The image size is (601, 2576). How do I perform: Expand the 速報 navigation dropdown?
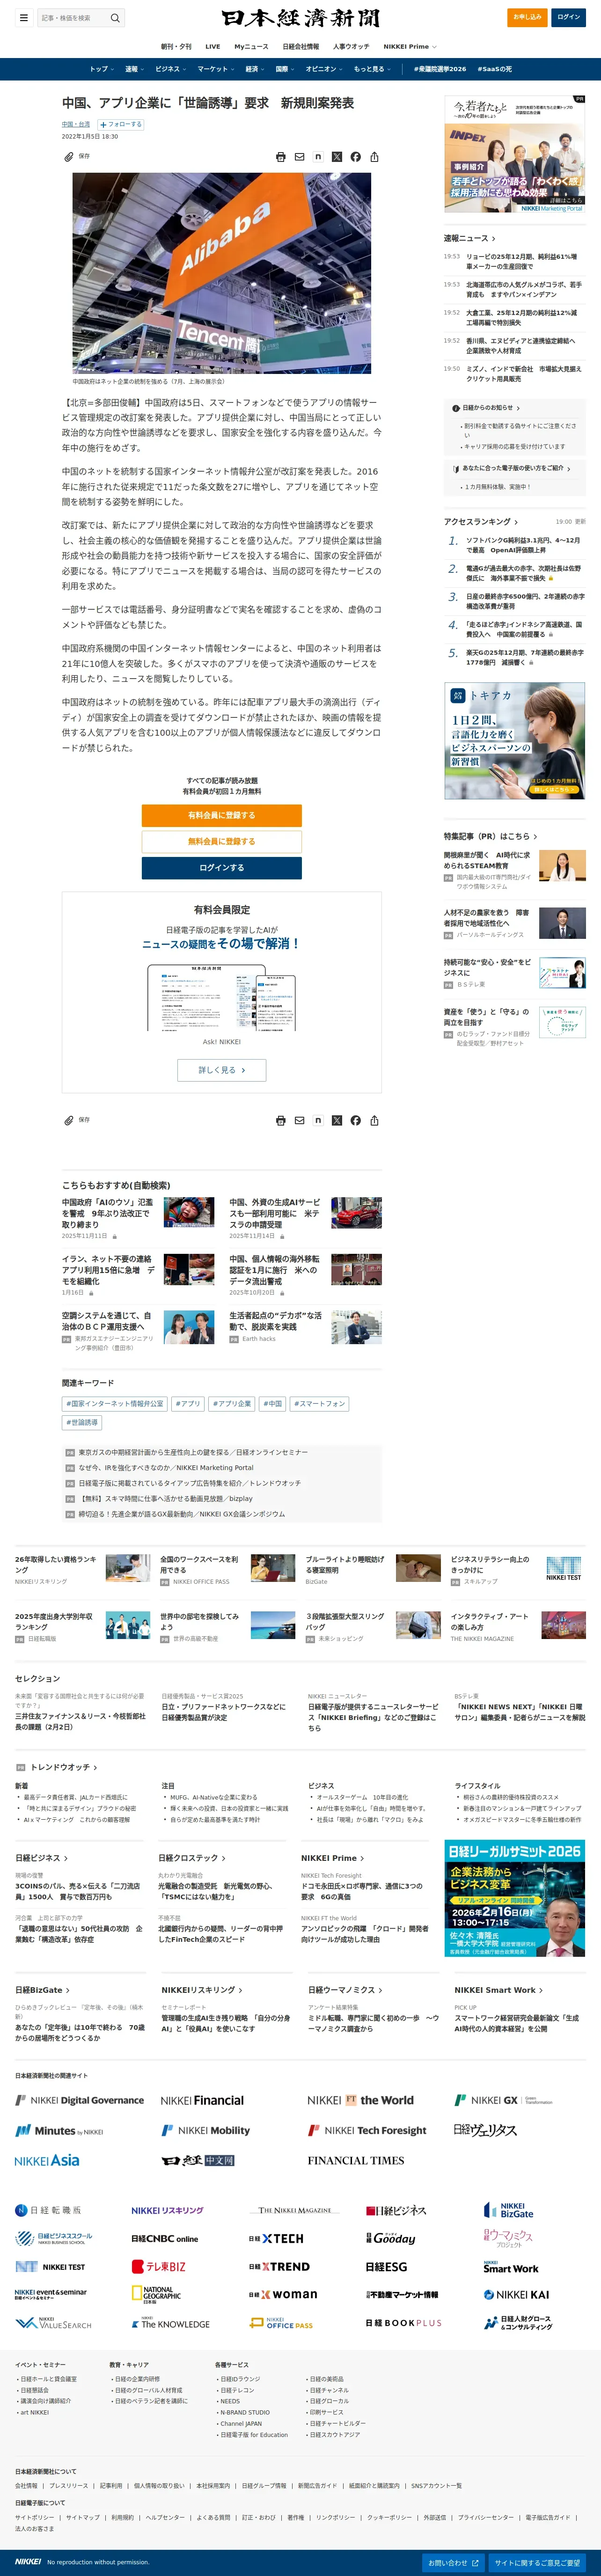pos(134,69)
